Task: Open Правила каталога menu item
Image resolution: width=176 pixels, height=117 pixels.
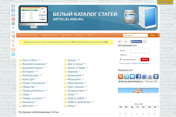Action: [x=49, y=35]
